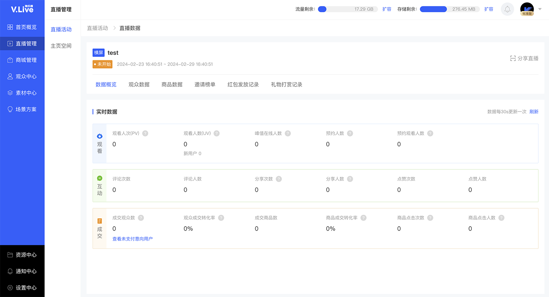Click the user avatar in the header

527,9
